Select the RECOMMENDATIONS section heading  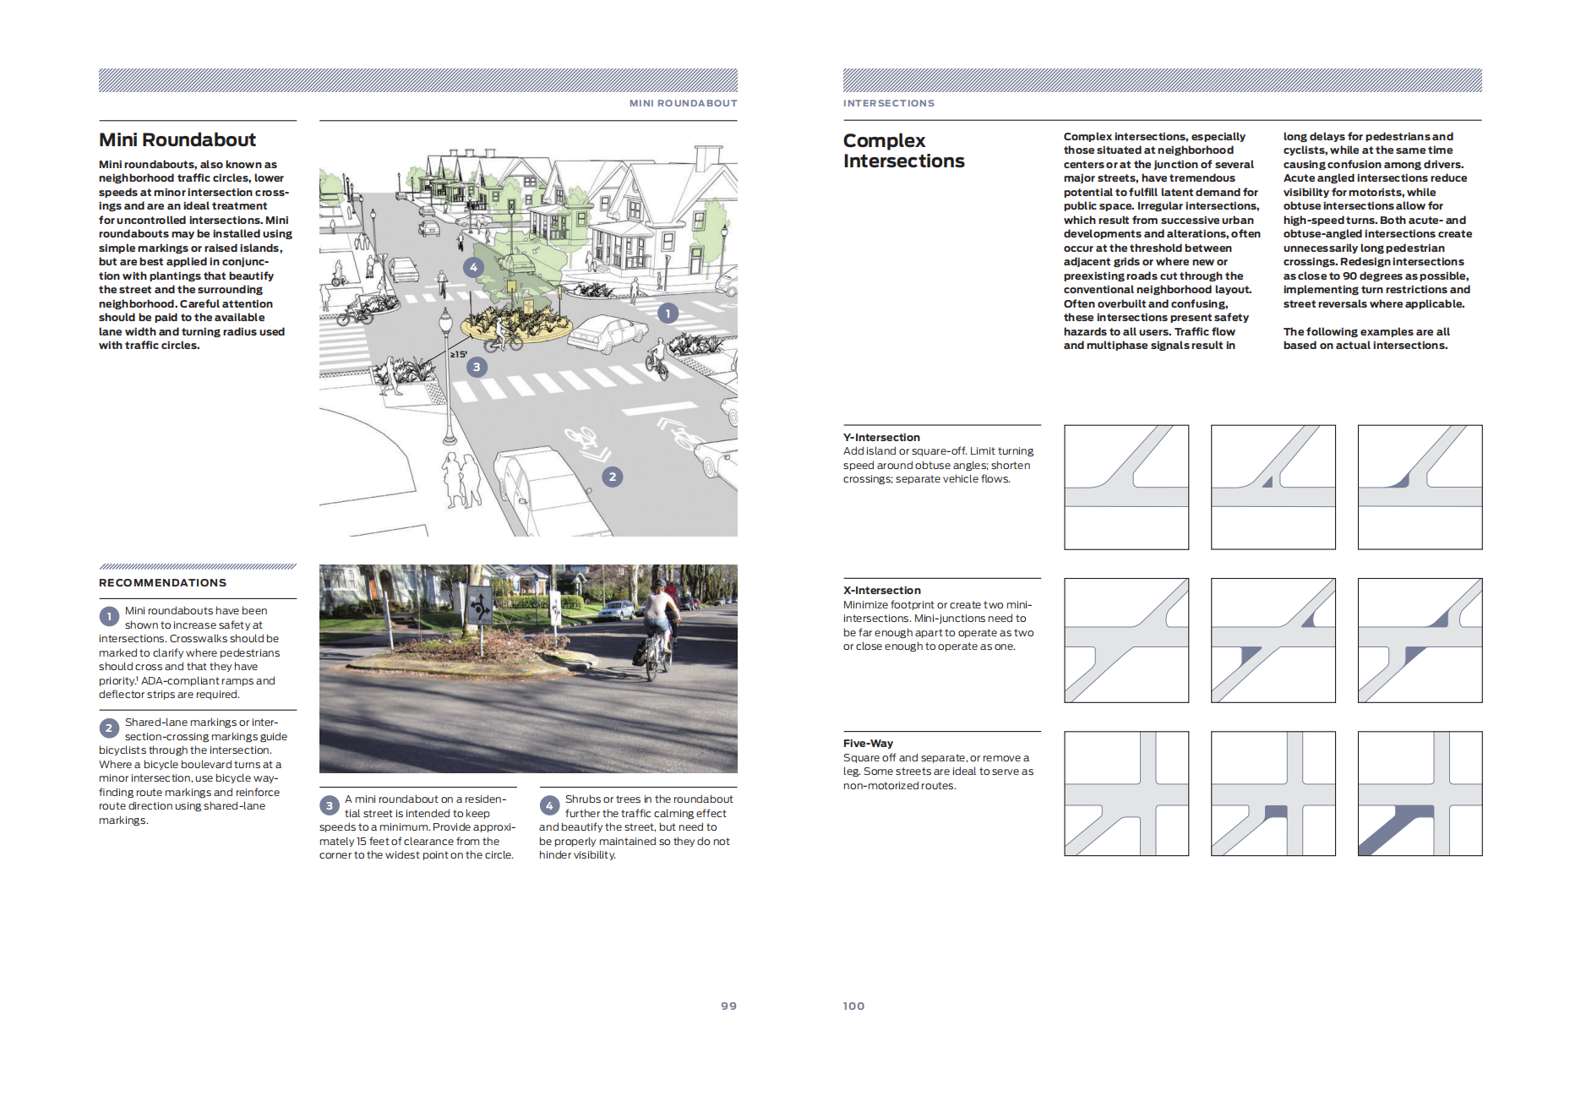162,583
